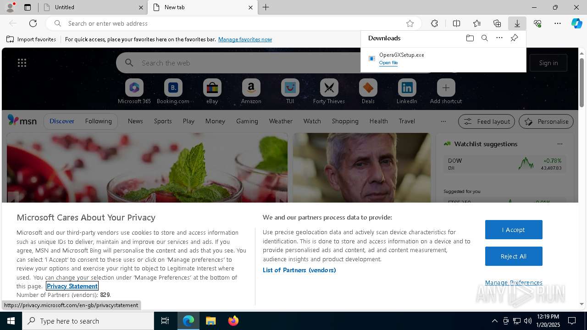
Task: Open the Favorites list icon
Action: (x=477, y=23)
